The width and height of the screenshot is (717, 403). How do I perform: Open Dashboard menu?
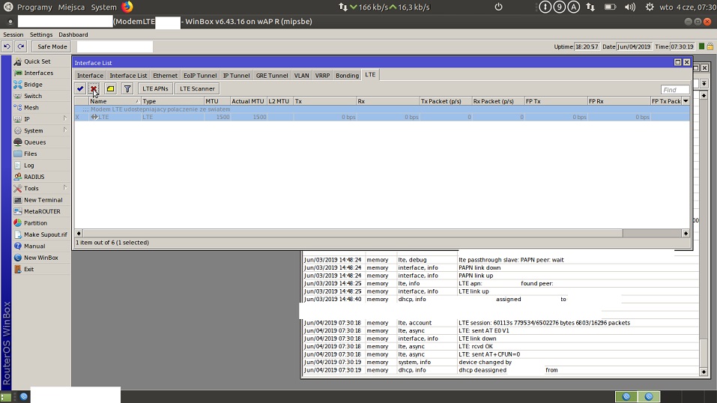[73, 34]
